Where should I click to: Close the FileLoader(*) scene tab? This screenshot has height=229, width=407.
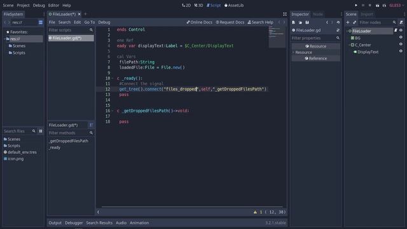coord(79,14)
